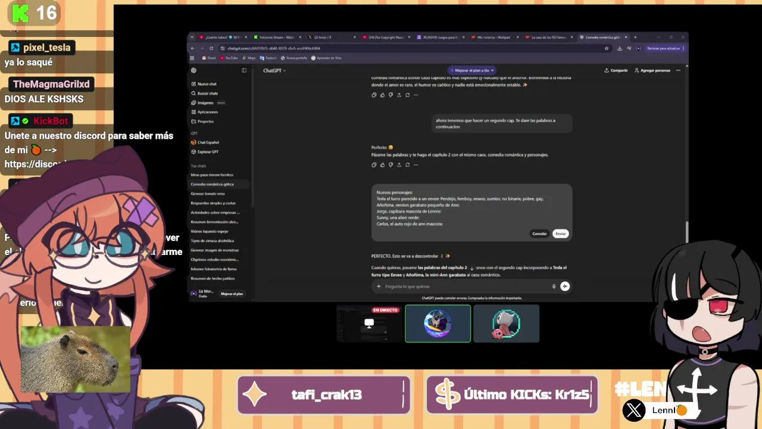Open Aplicaciones in the sidebar

tap(204, 112)
